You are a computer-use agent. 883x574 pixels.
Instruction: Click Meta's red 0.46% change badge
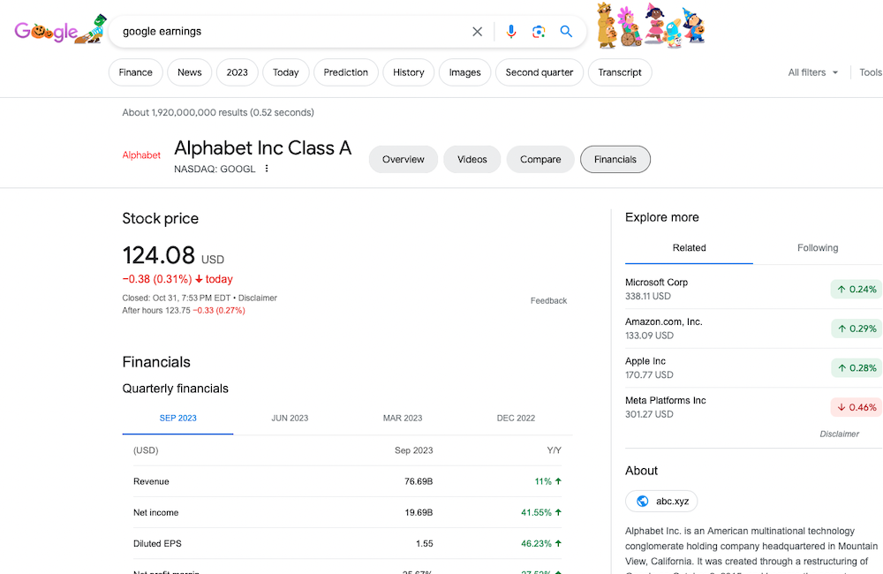point(856,407)
